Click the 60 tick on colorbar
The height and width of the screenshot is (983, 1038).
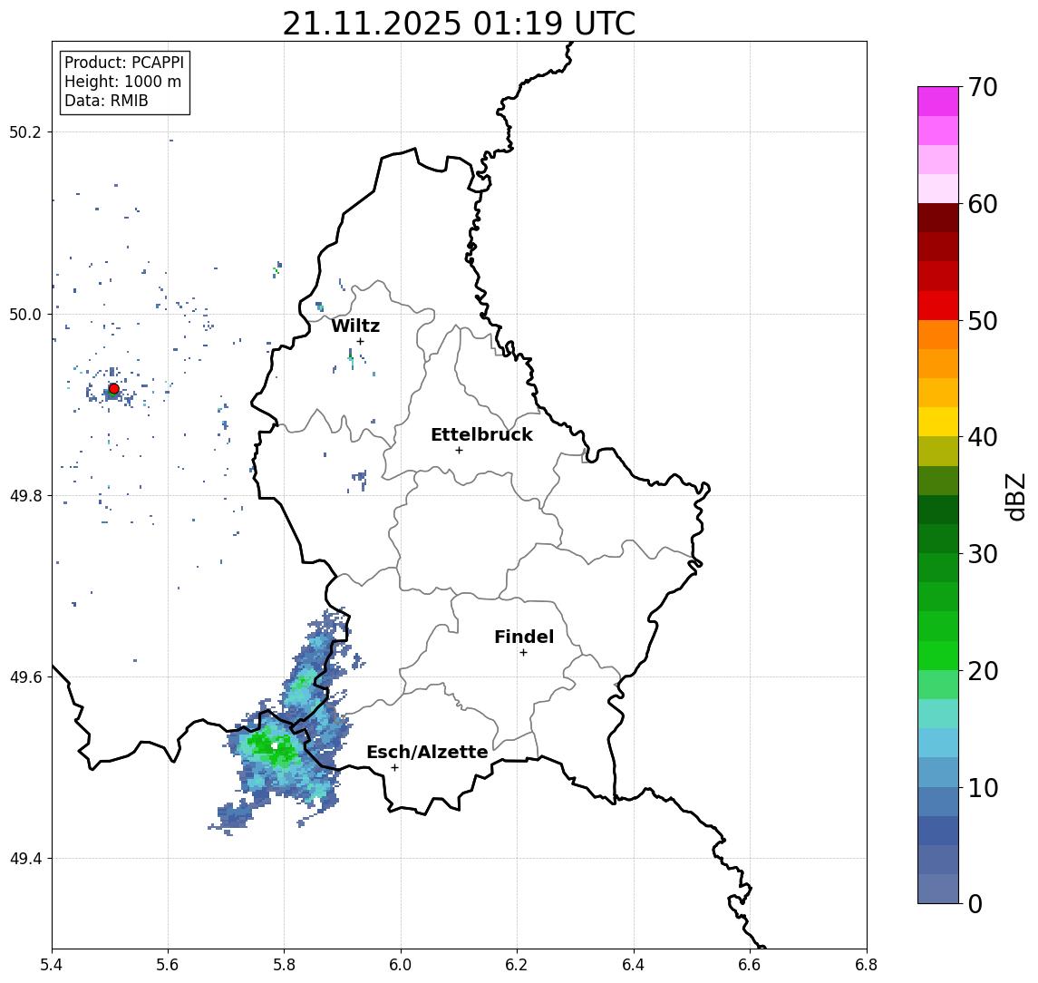tap(983, 205)
